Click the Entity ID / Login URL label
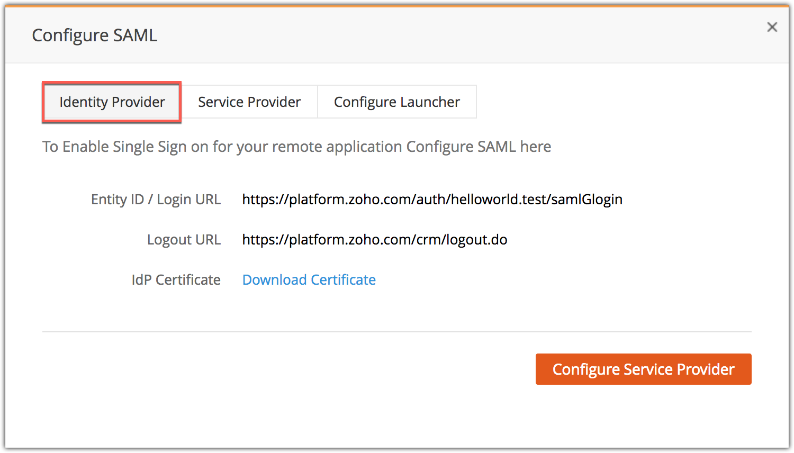Screen dimensions: 794x453 pyautogui.click(x=156, y=200)
